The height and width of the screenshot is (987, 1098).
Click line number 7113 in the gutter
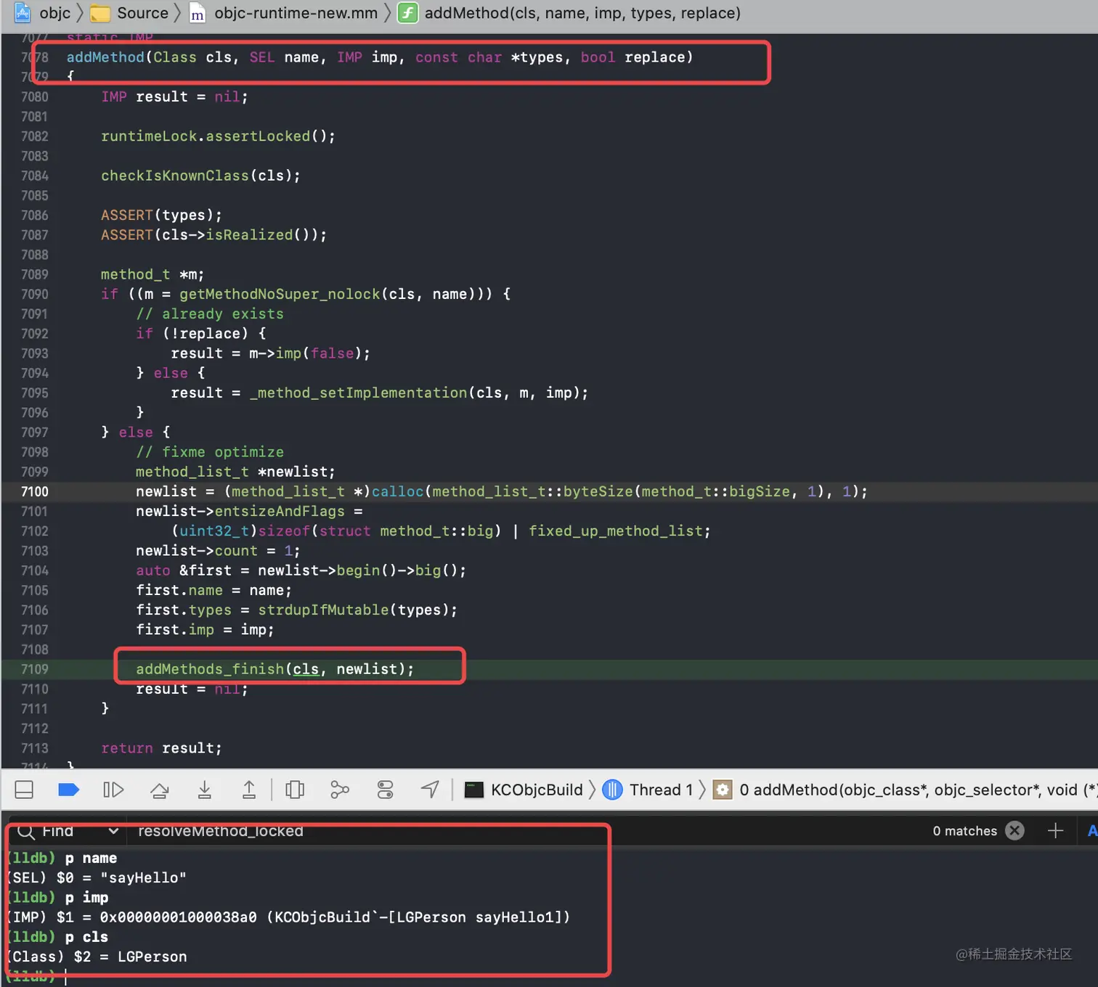(x=35, y=748)
